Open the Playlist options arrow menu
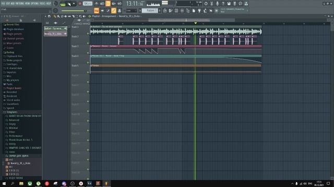 tap(45, 16)
